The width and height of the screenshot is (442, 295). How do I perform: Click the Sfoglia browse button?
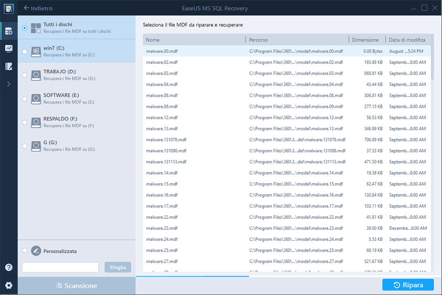click(x=118, y=268)
